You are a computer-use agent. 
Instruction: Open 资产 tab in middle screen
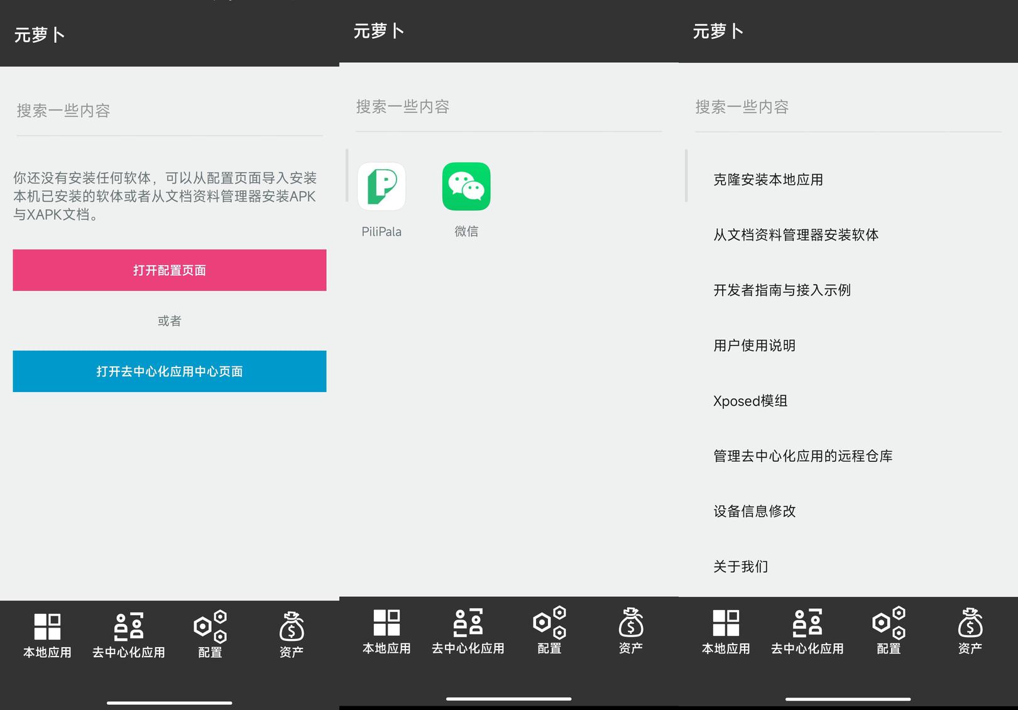pyautogui.click(x=631, y=631)
